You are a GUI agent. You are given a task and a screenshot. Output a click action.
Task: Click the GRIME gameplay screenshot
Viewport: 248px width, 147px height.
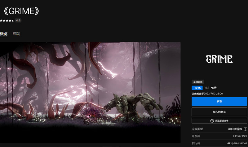[90, 93]
